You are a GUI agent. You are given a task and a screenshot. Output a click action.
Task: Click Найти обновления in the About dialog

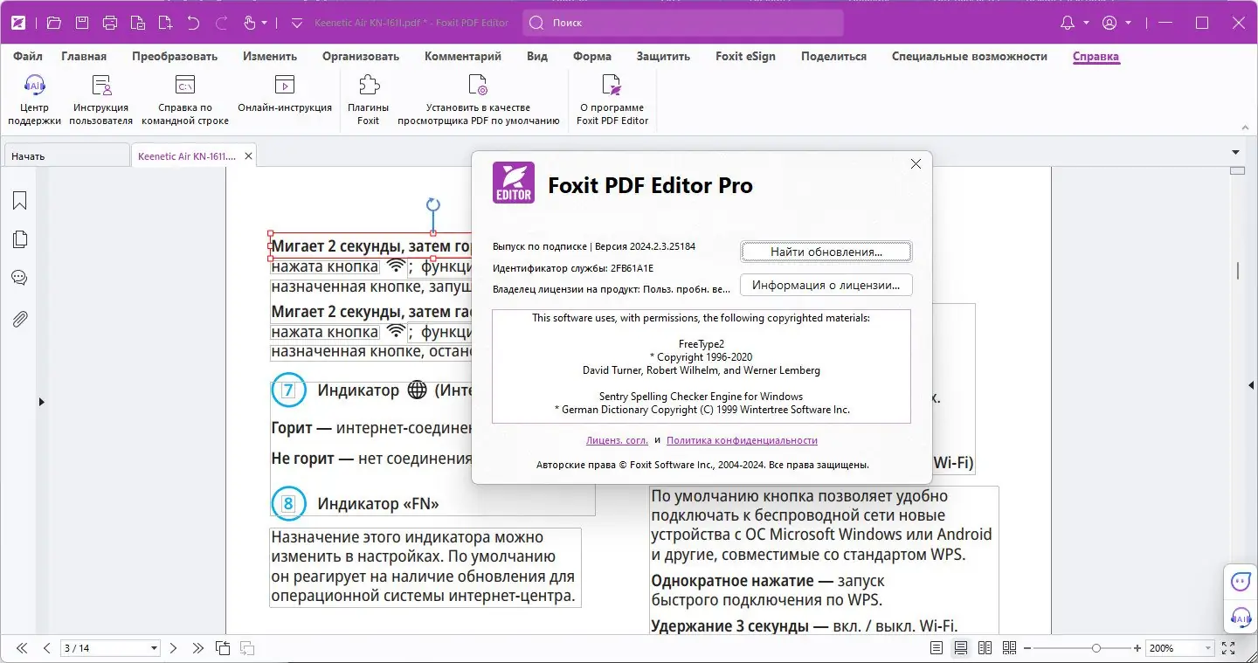click(825, 251)
